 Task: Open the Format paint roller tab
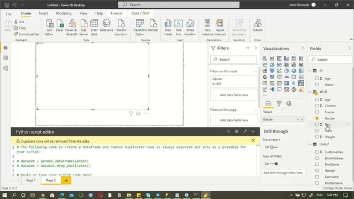coord(279,103)
